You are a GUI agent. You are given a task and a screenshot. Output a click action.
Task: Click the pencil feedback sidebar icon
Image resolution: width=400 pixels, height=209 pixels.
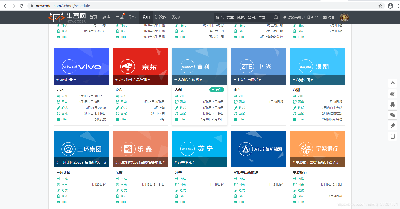393,126
